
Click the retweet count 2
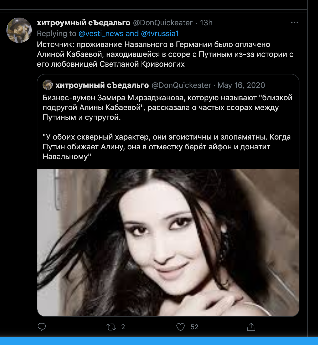123,327
